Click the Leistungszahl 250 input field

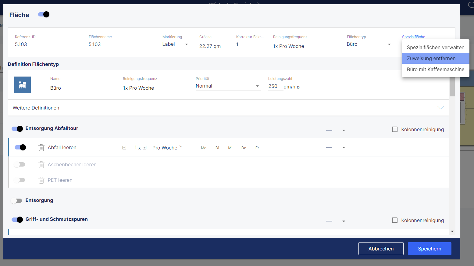click(276, 86)
